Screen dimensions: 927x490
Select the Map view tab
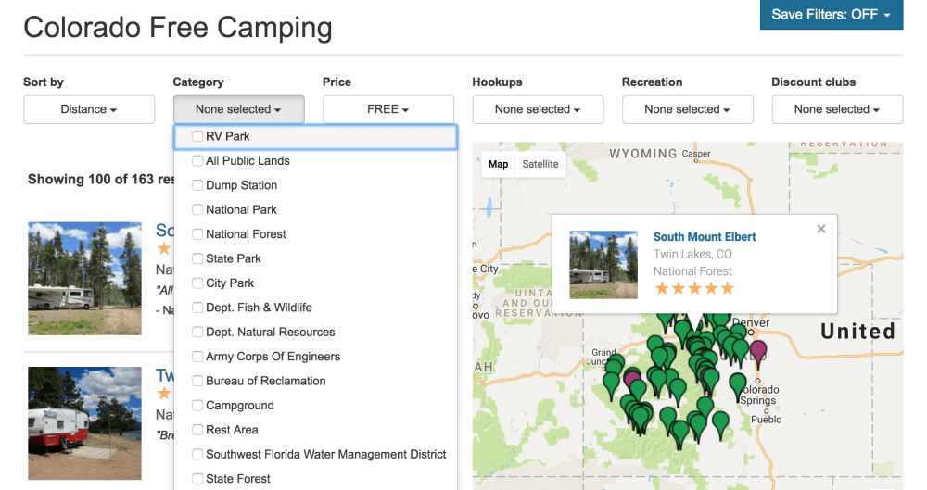(499, 164)
